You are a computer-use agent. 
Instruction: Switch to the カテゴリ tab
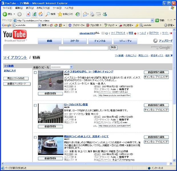[75, 41]
